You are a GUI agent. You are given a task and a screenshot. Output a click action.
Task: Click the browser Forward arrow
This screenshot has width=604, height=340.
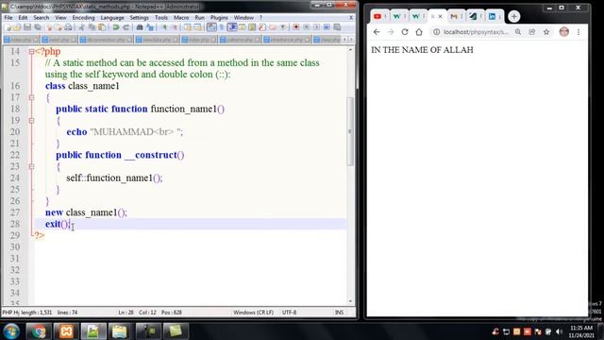coord(391,32)
